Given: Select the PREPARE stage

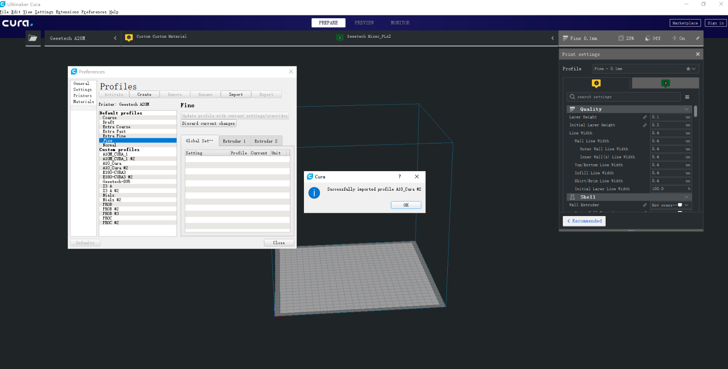Looking at the screenshot, I should [329, 23].
